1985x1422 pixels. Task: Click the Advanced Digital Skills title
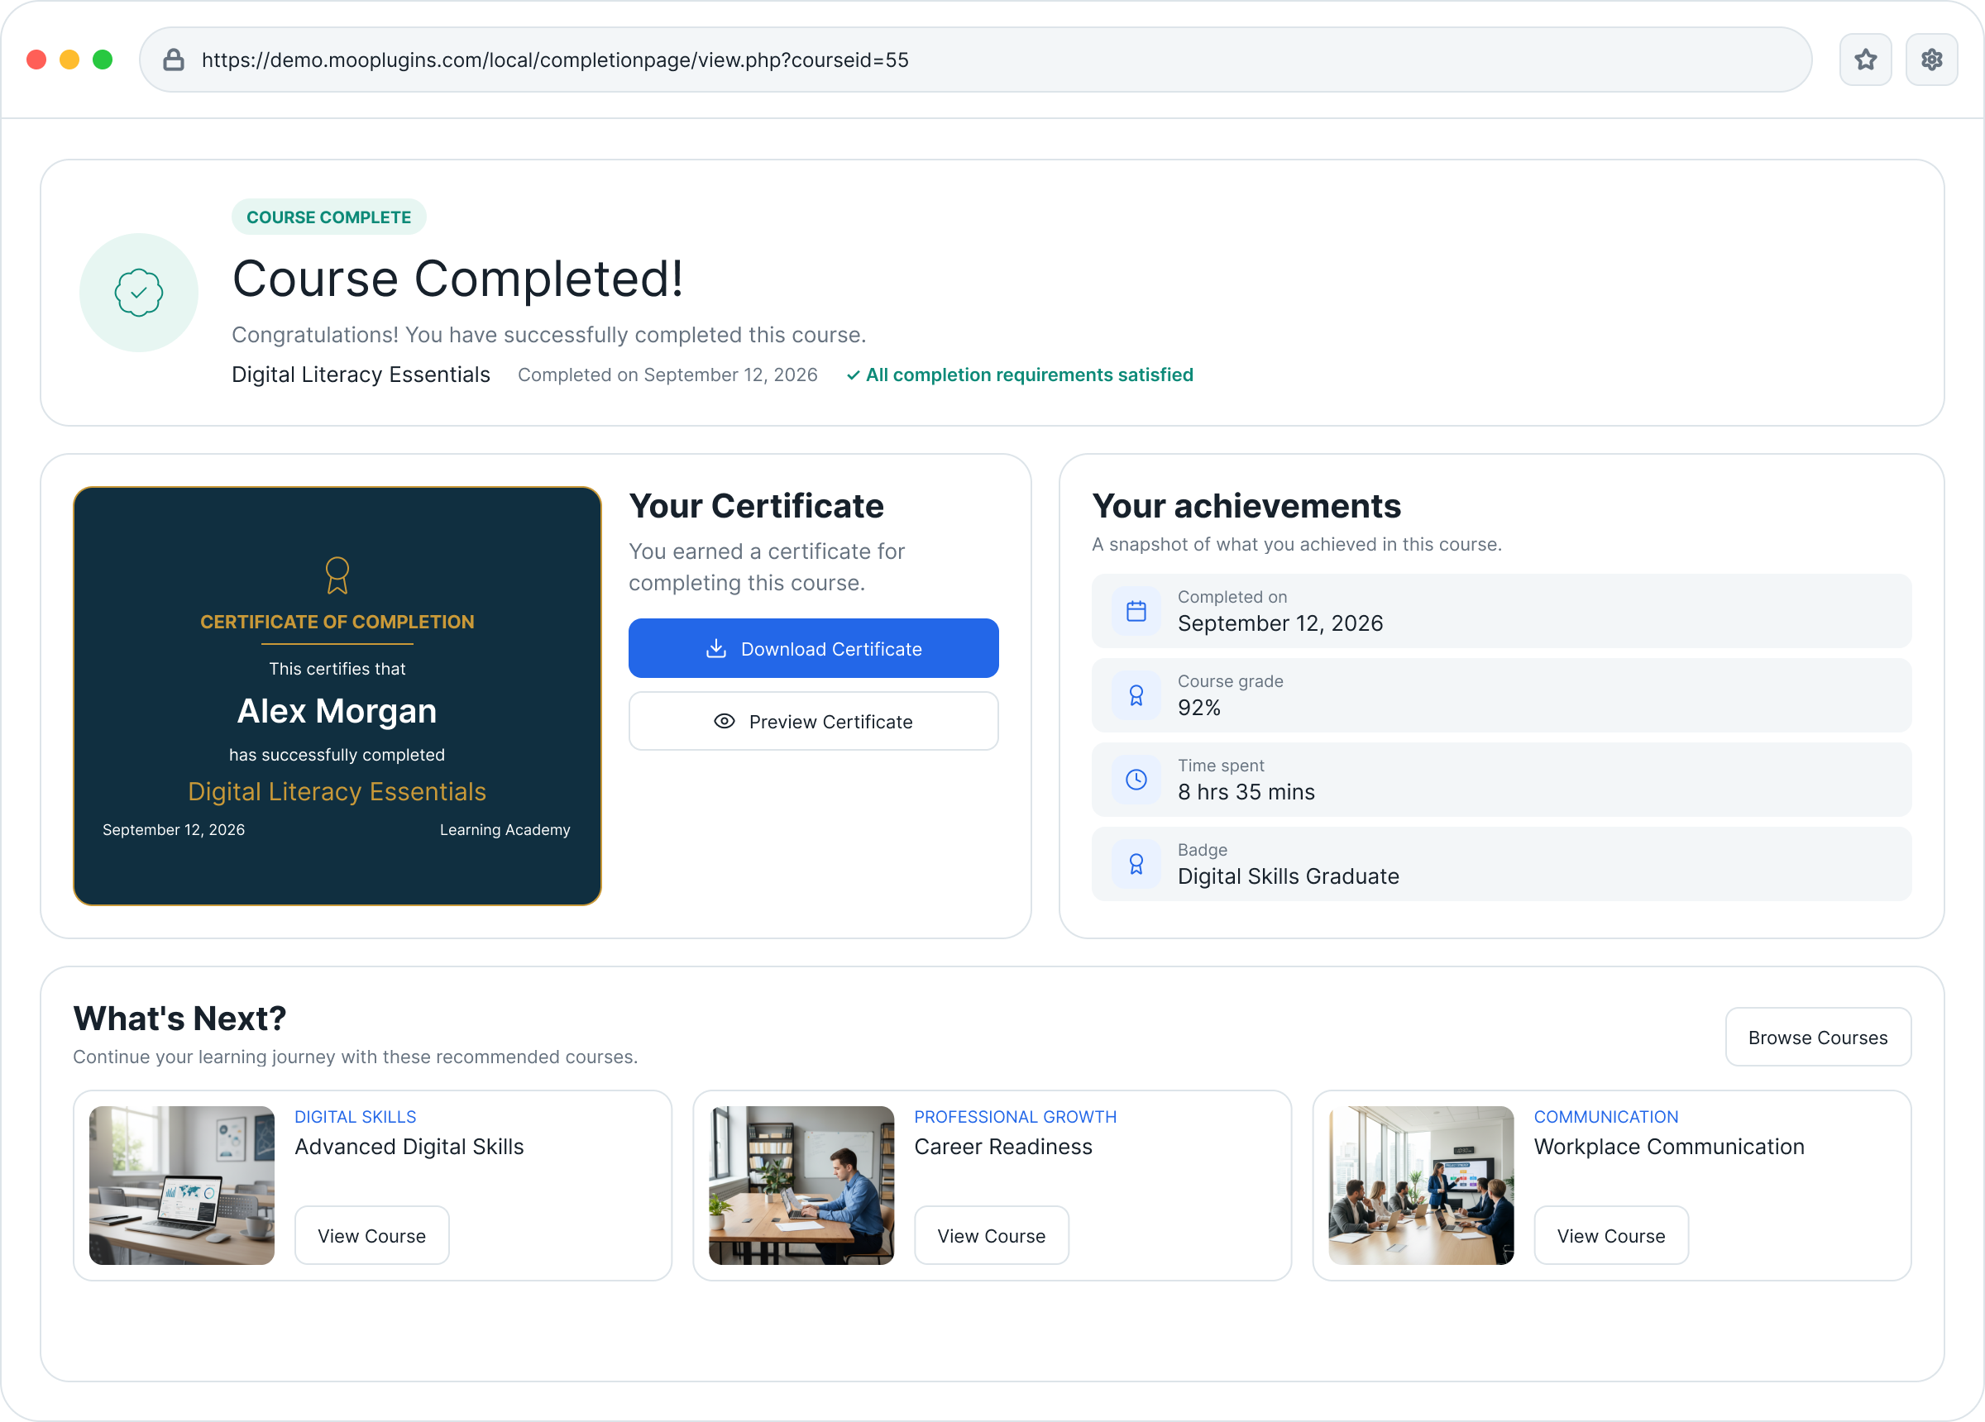(409, 1147)
